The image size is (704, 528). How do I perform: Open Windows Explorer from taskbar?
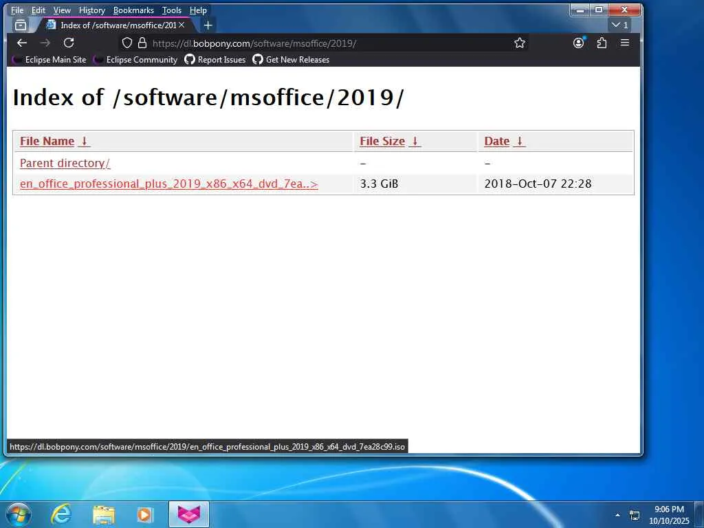pos(104,514)
